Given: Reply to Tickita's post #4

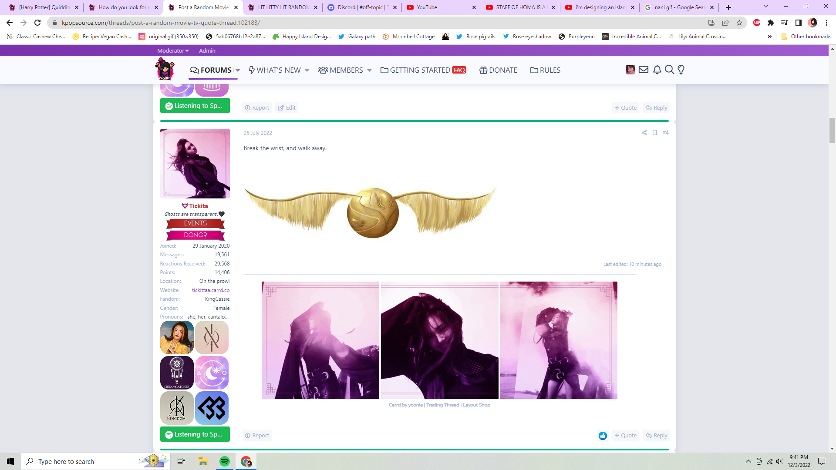Looking at the screenshot, I should click(657, 436).
